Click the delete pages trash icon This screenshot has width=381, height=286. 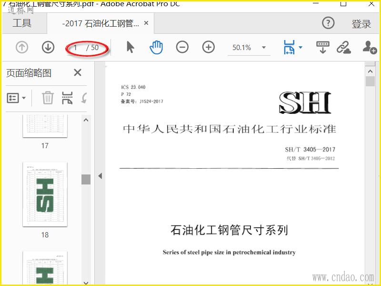point(48,98)
